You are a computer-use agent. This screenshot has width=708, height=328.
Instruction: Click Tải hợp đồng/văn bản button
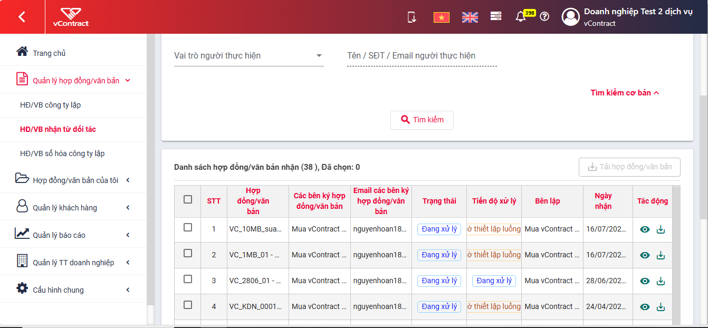coord(629,167)
